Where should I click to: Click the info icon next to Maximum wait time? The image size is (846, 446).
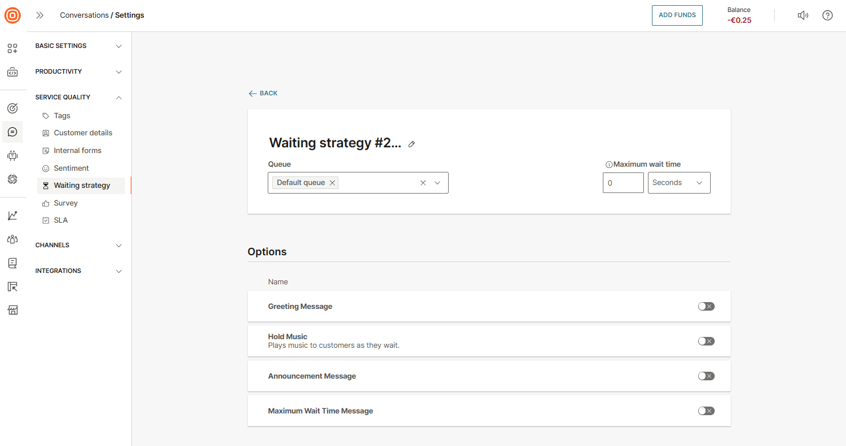tap(609, 164)
